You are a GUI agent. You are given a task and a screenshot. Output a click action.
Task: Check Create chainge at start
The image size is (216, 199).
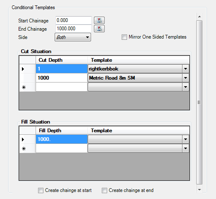click(x=41, y=190)
